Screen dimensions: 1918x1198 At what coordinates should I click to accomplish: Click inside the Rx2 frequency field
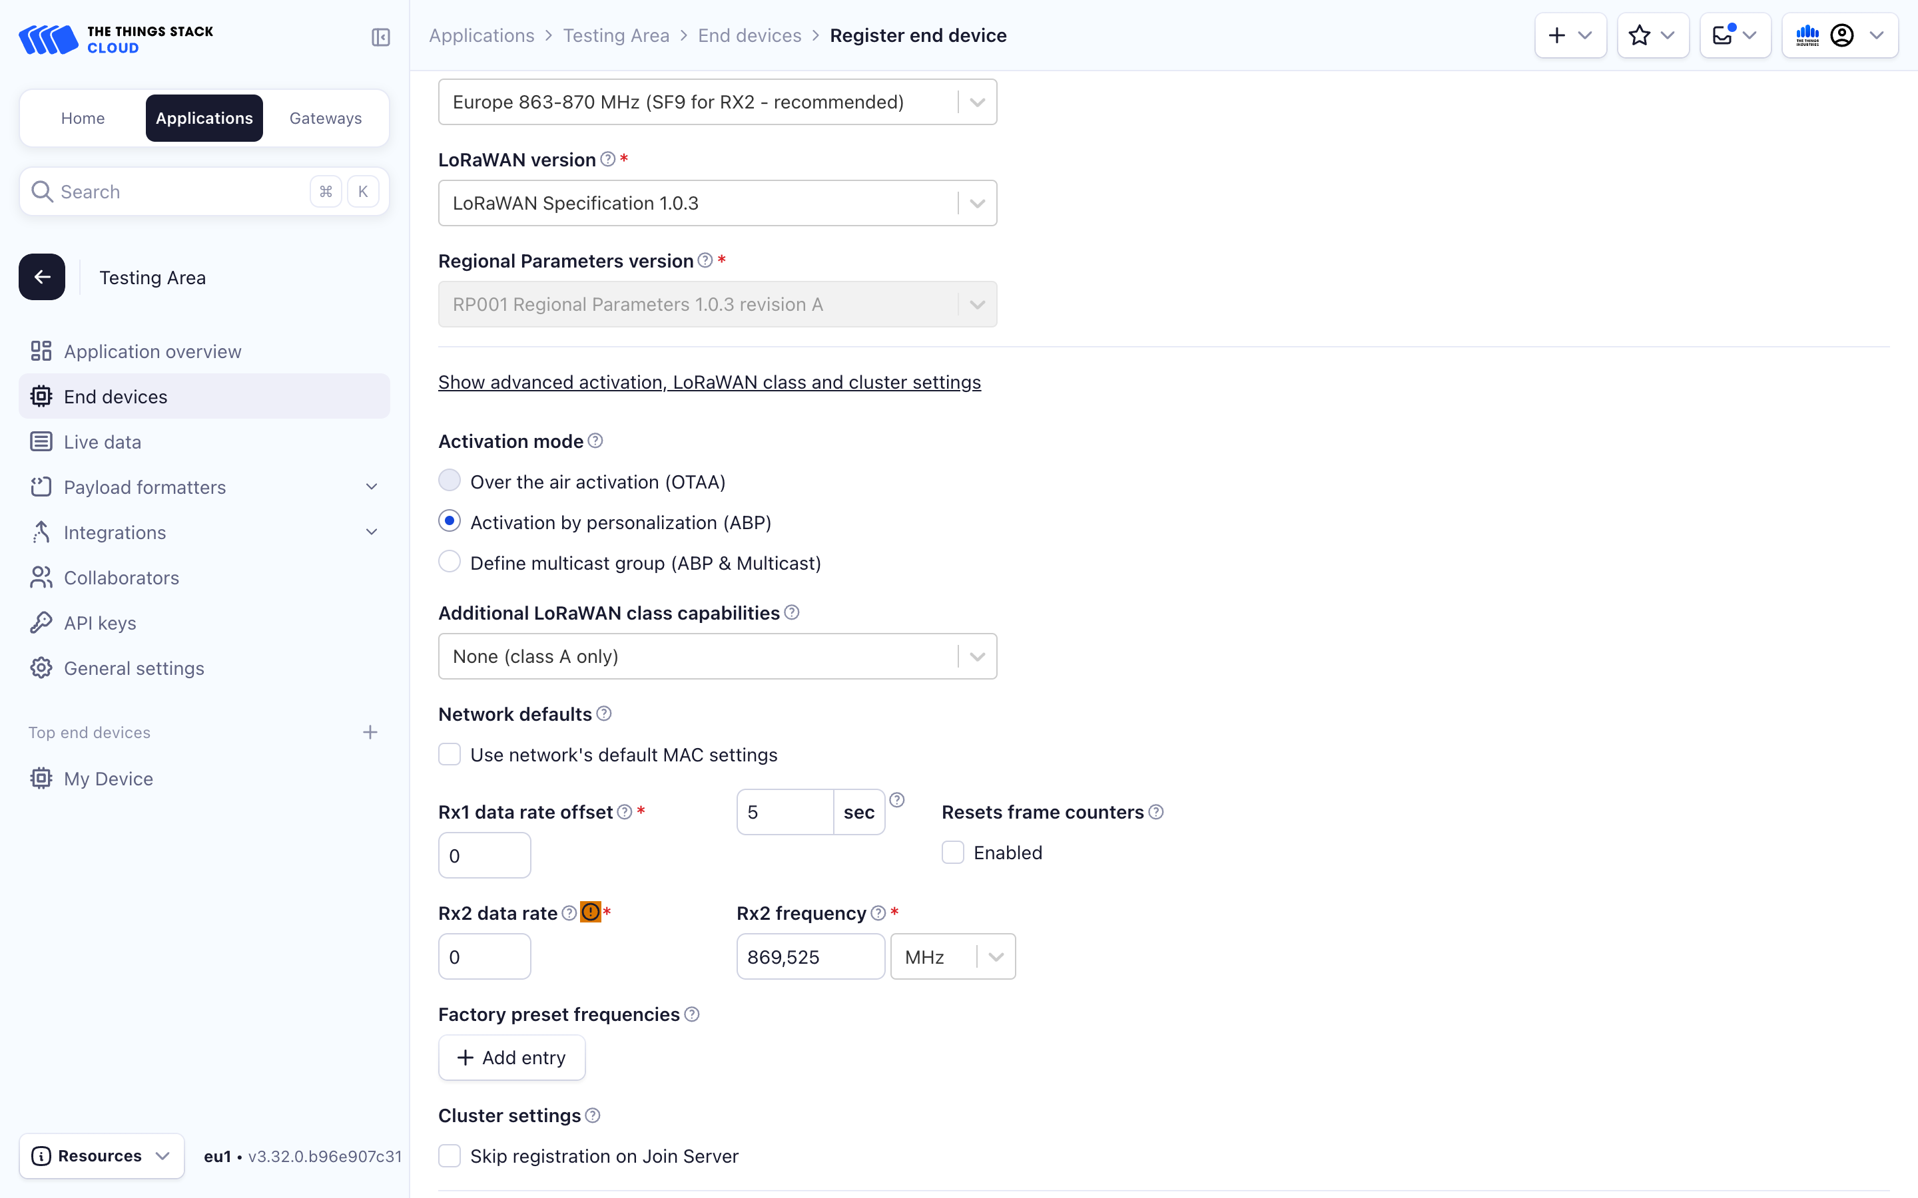click(x=809, y=956)
